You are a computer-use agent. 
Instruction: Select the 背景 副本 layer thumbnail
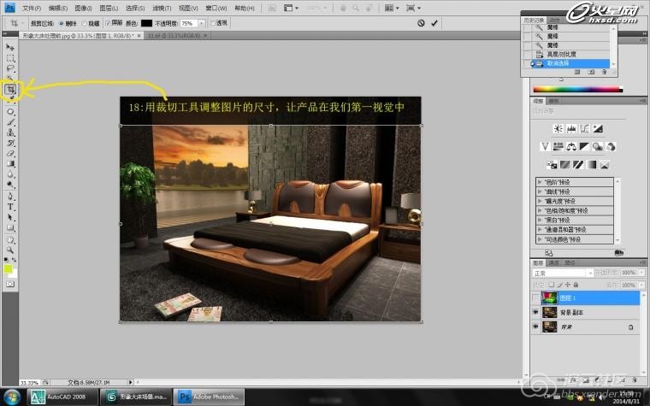point(550,312)
